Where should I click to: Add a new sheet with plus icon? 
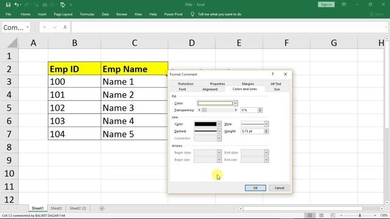102,208
